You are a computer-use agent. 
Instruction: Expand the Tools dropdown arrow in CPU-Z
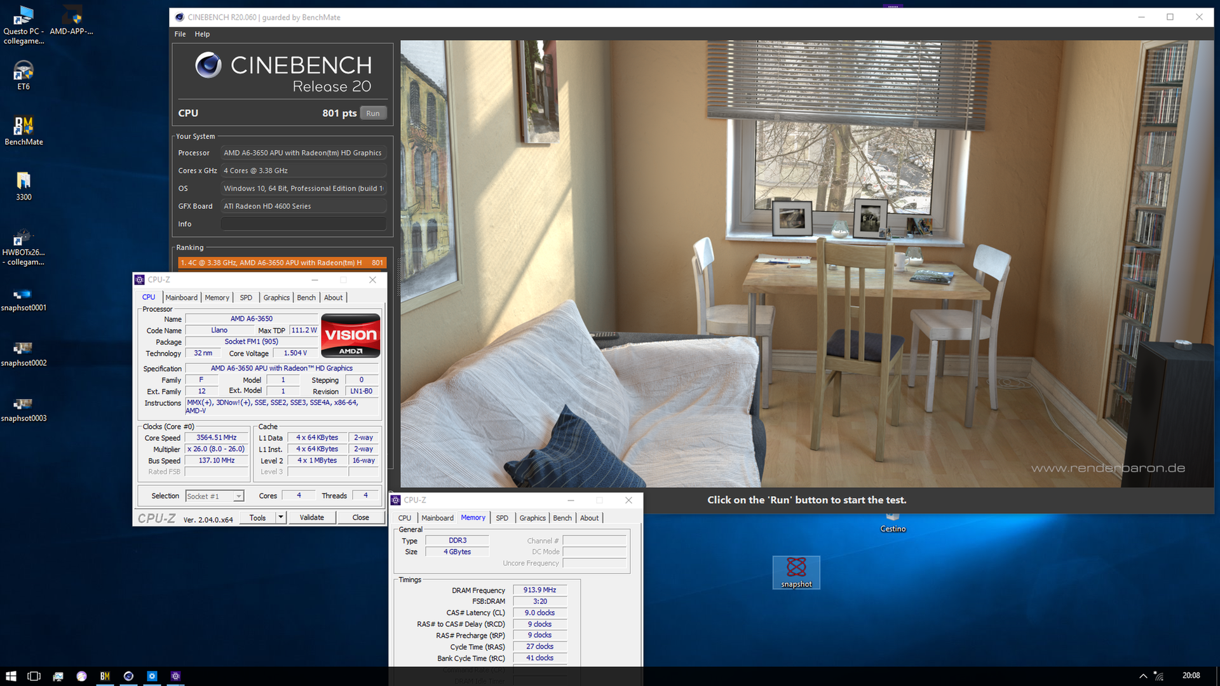(281, 518)
